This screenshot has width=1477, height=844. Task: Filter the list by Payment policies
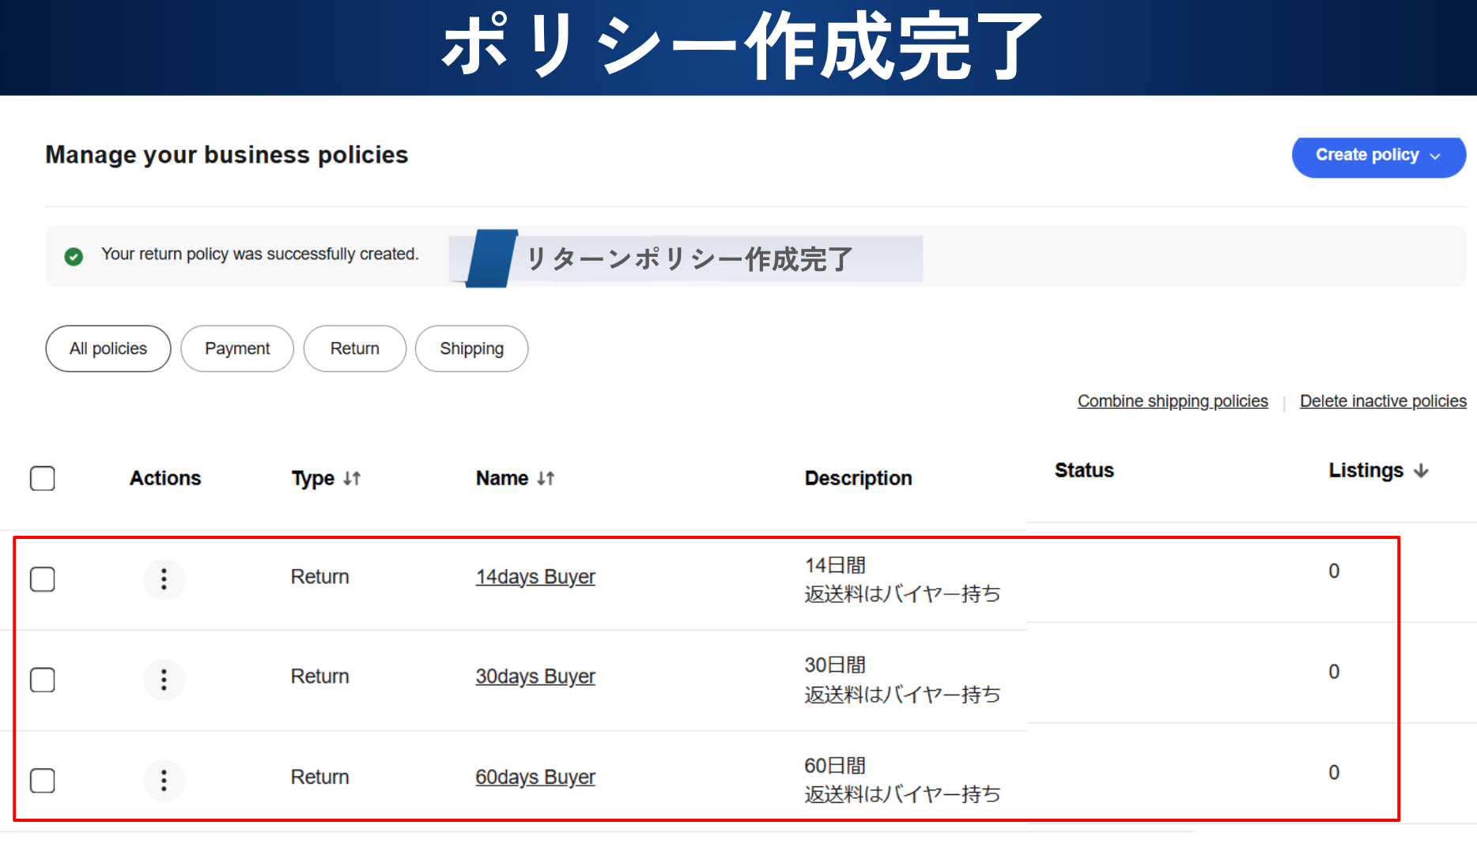tap(237, 349)
